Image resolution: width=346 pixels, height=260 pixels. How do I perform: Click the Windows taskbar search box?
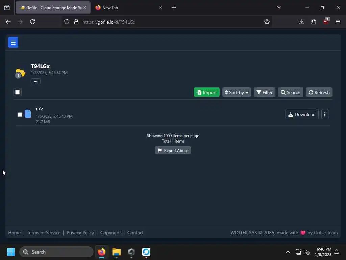[x=56, y=252]
